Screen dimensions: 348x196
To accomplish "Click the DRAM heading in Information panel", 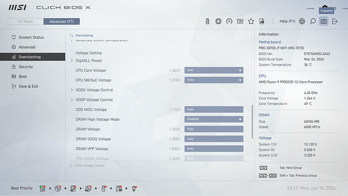I will [264, 115].
